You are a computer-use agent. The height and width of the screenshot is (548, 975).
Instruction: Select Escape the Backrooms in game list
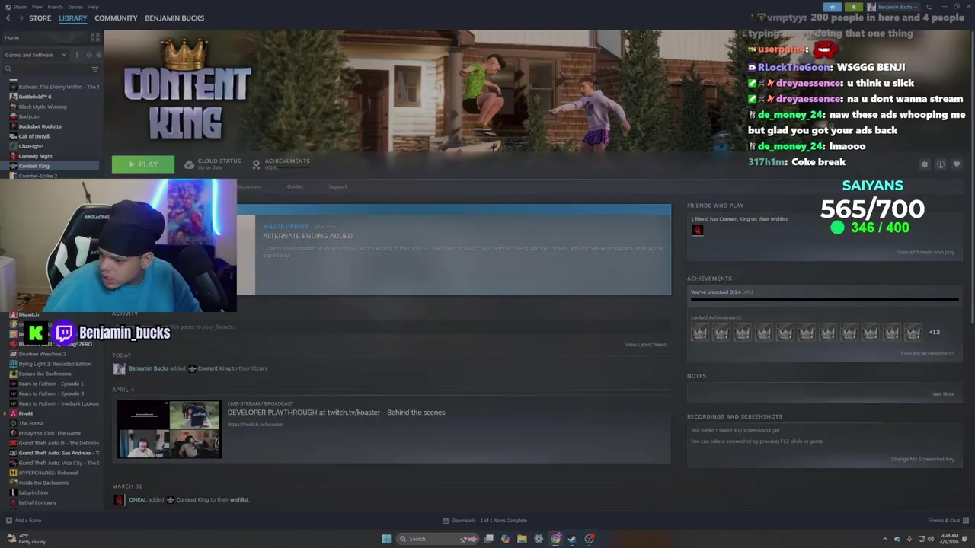click(x=45, y=374)
